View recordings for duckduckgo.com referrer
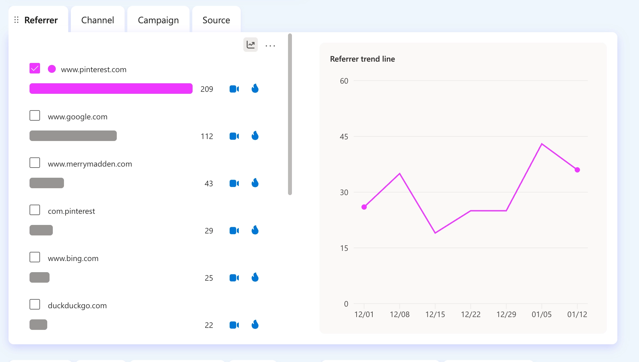This screenshot has height=362, width=639. (x=234, y=325)
